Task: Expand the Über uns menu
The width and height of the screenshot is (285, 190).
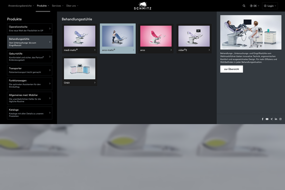Action: coord(72,6)
